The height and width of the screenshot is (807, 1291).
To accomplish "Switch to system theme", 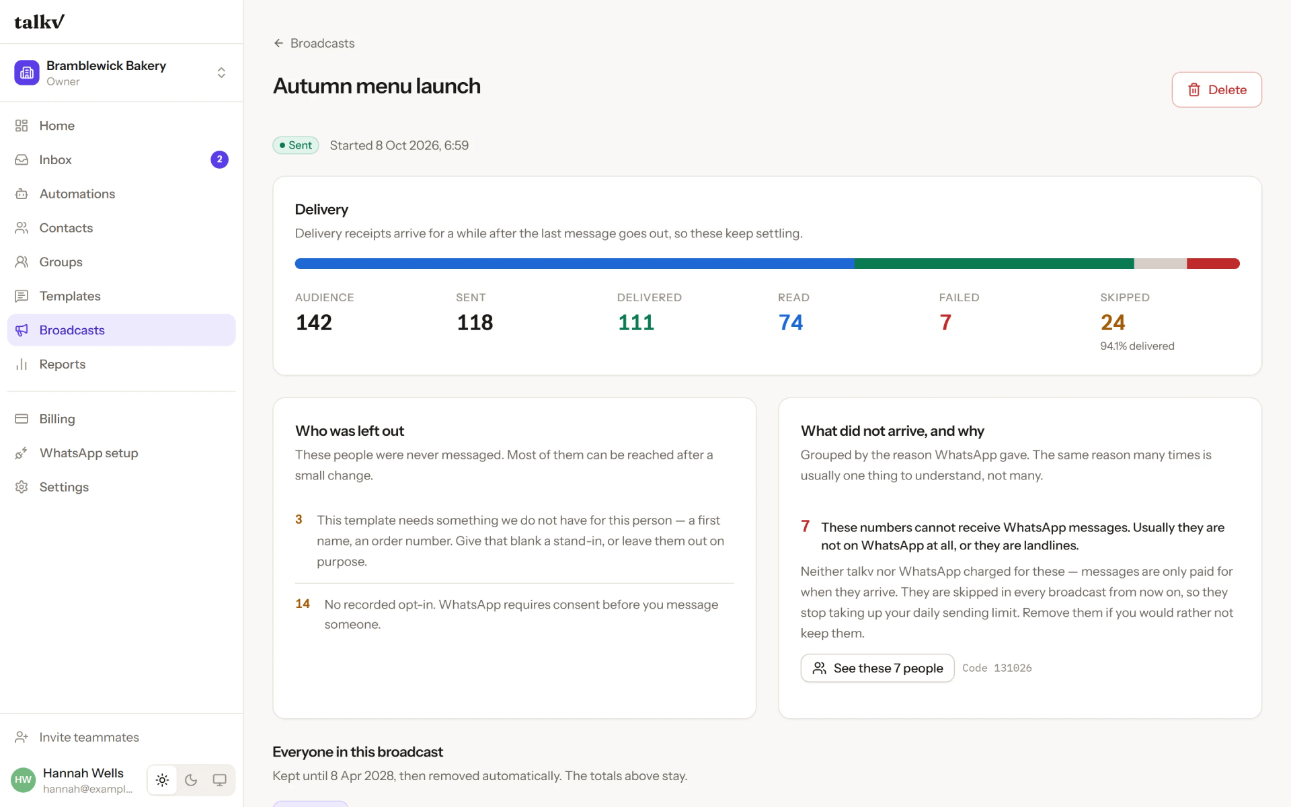I will point(220,780).
